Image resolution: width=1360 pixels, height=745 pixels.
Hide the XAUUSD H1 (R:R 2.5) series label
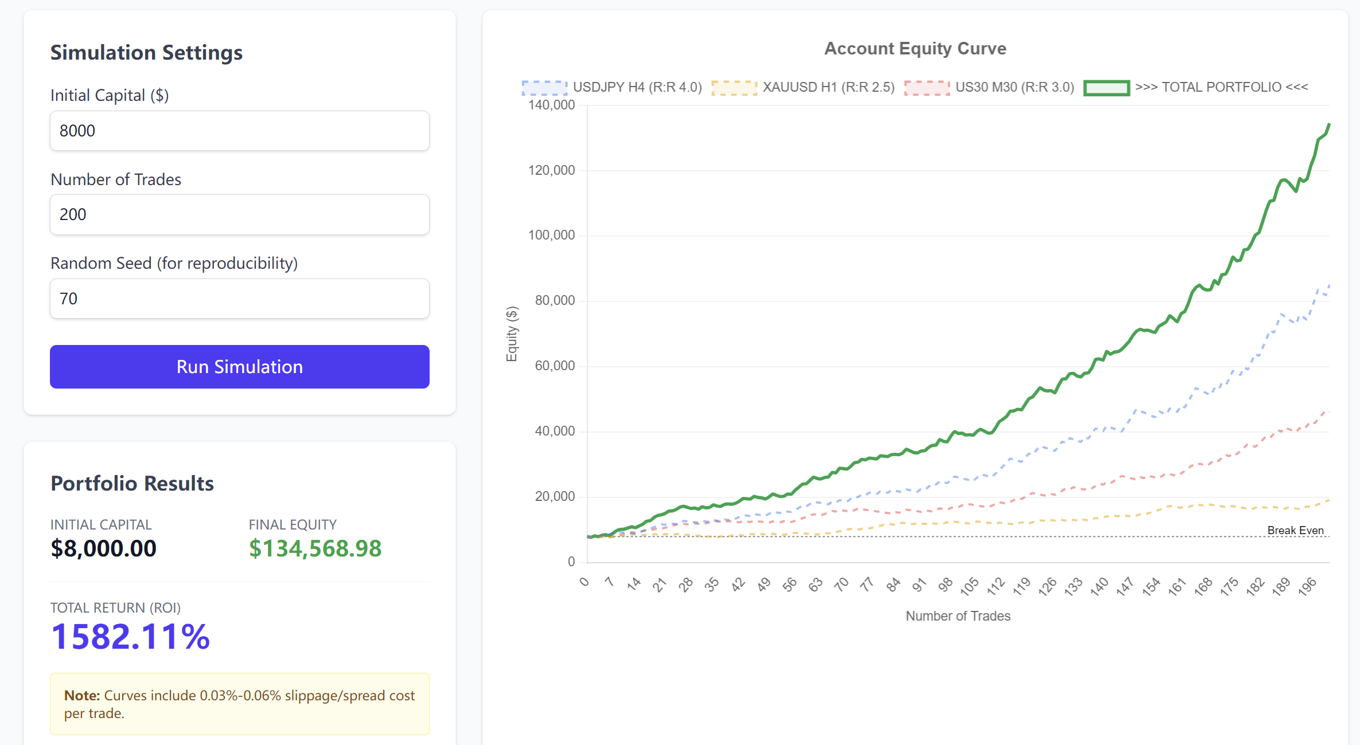(828, 87)
